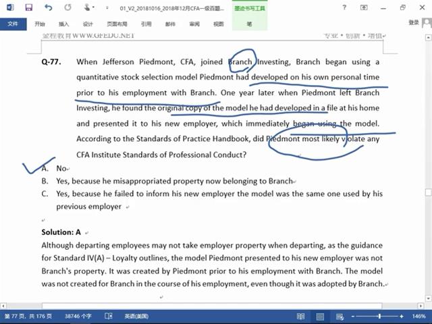
Task: Open the 审阅 (Review) ribbon tab
Action: (x=194, y=24)
